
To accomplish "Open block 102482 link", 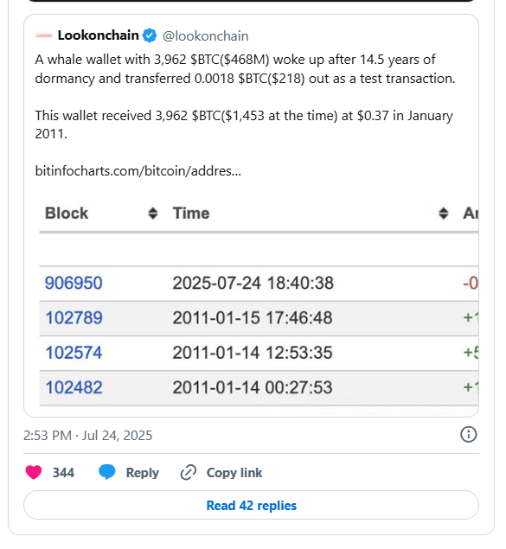I will pyautogui.click(x=74, y=387).
